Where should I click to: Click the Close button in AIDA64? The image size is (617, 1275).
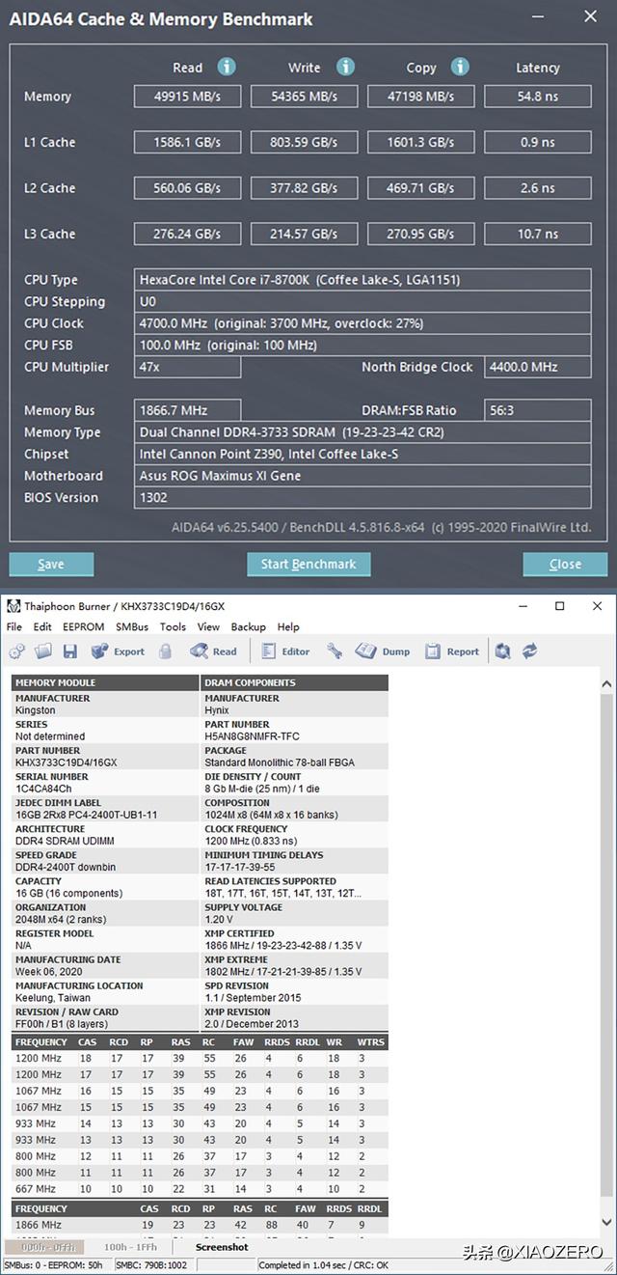click(565, 564)
